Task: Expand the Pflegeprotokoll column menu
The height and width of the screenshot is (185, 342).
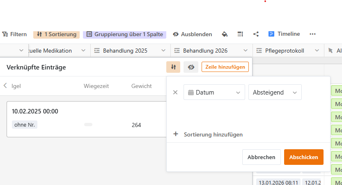Action: coord(317,51)
